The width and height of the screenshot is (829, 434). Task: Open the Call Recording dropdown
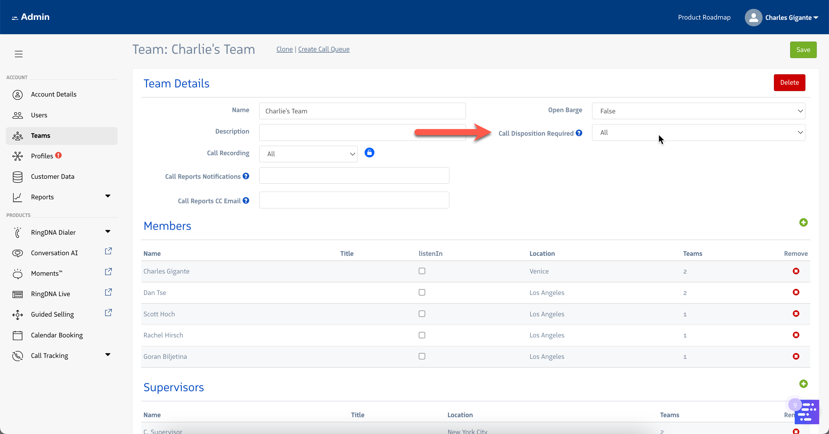(x=308, y=154)
